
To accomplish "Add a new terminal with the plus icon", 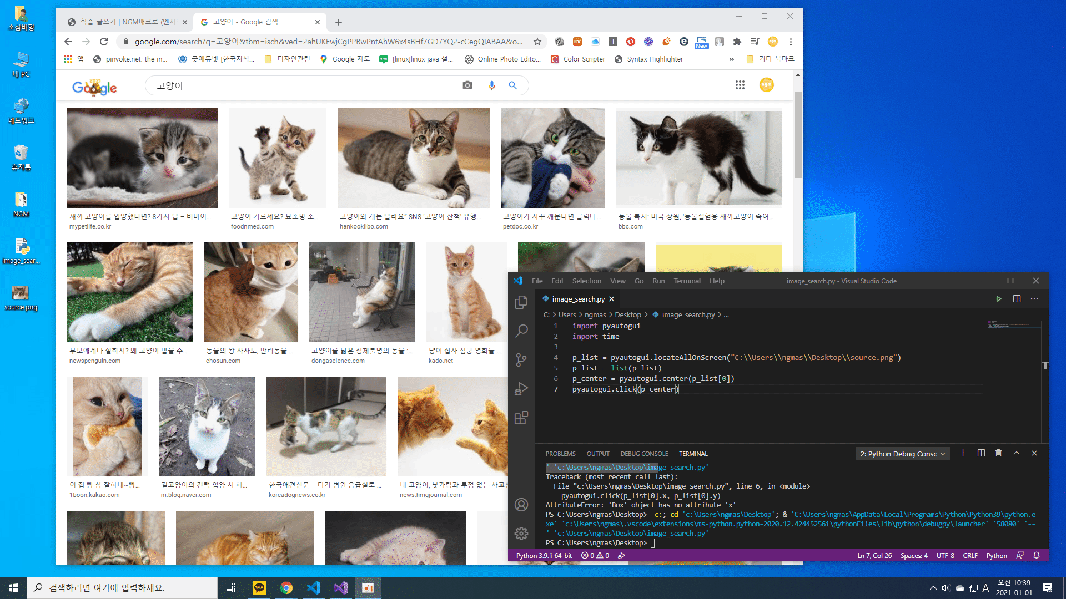I will coord(963,453).
